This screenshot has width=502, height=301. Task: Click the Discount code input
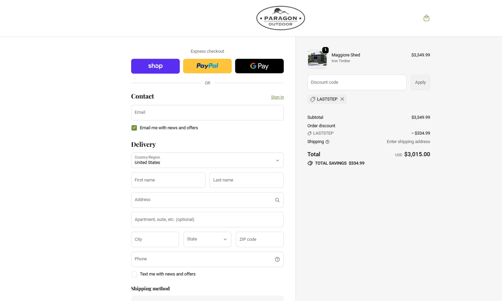[x=357, y=83]
